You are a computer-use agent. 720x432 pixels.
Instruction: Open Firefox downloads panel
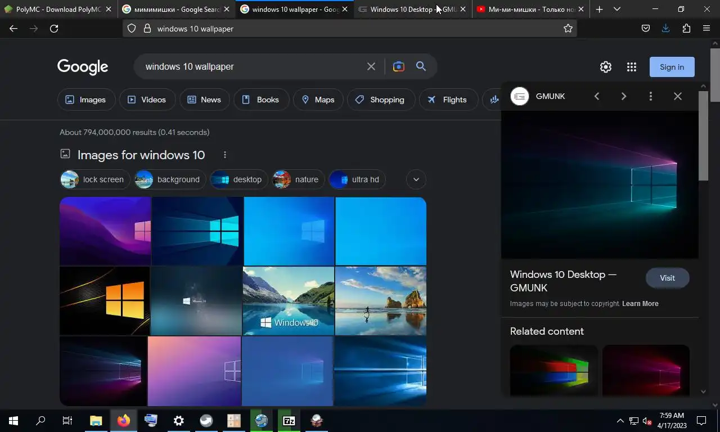click(x=666, y=29)
